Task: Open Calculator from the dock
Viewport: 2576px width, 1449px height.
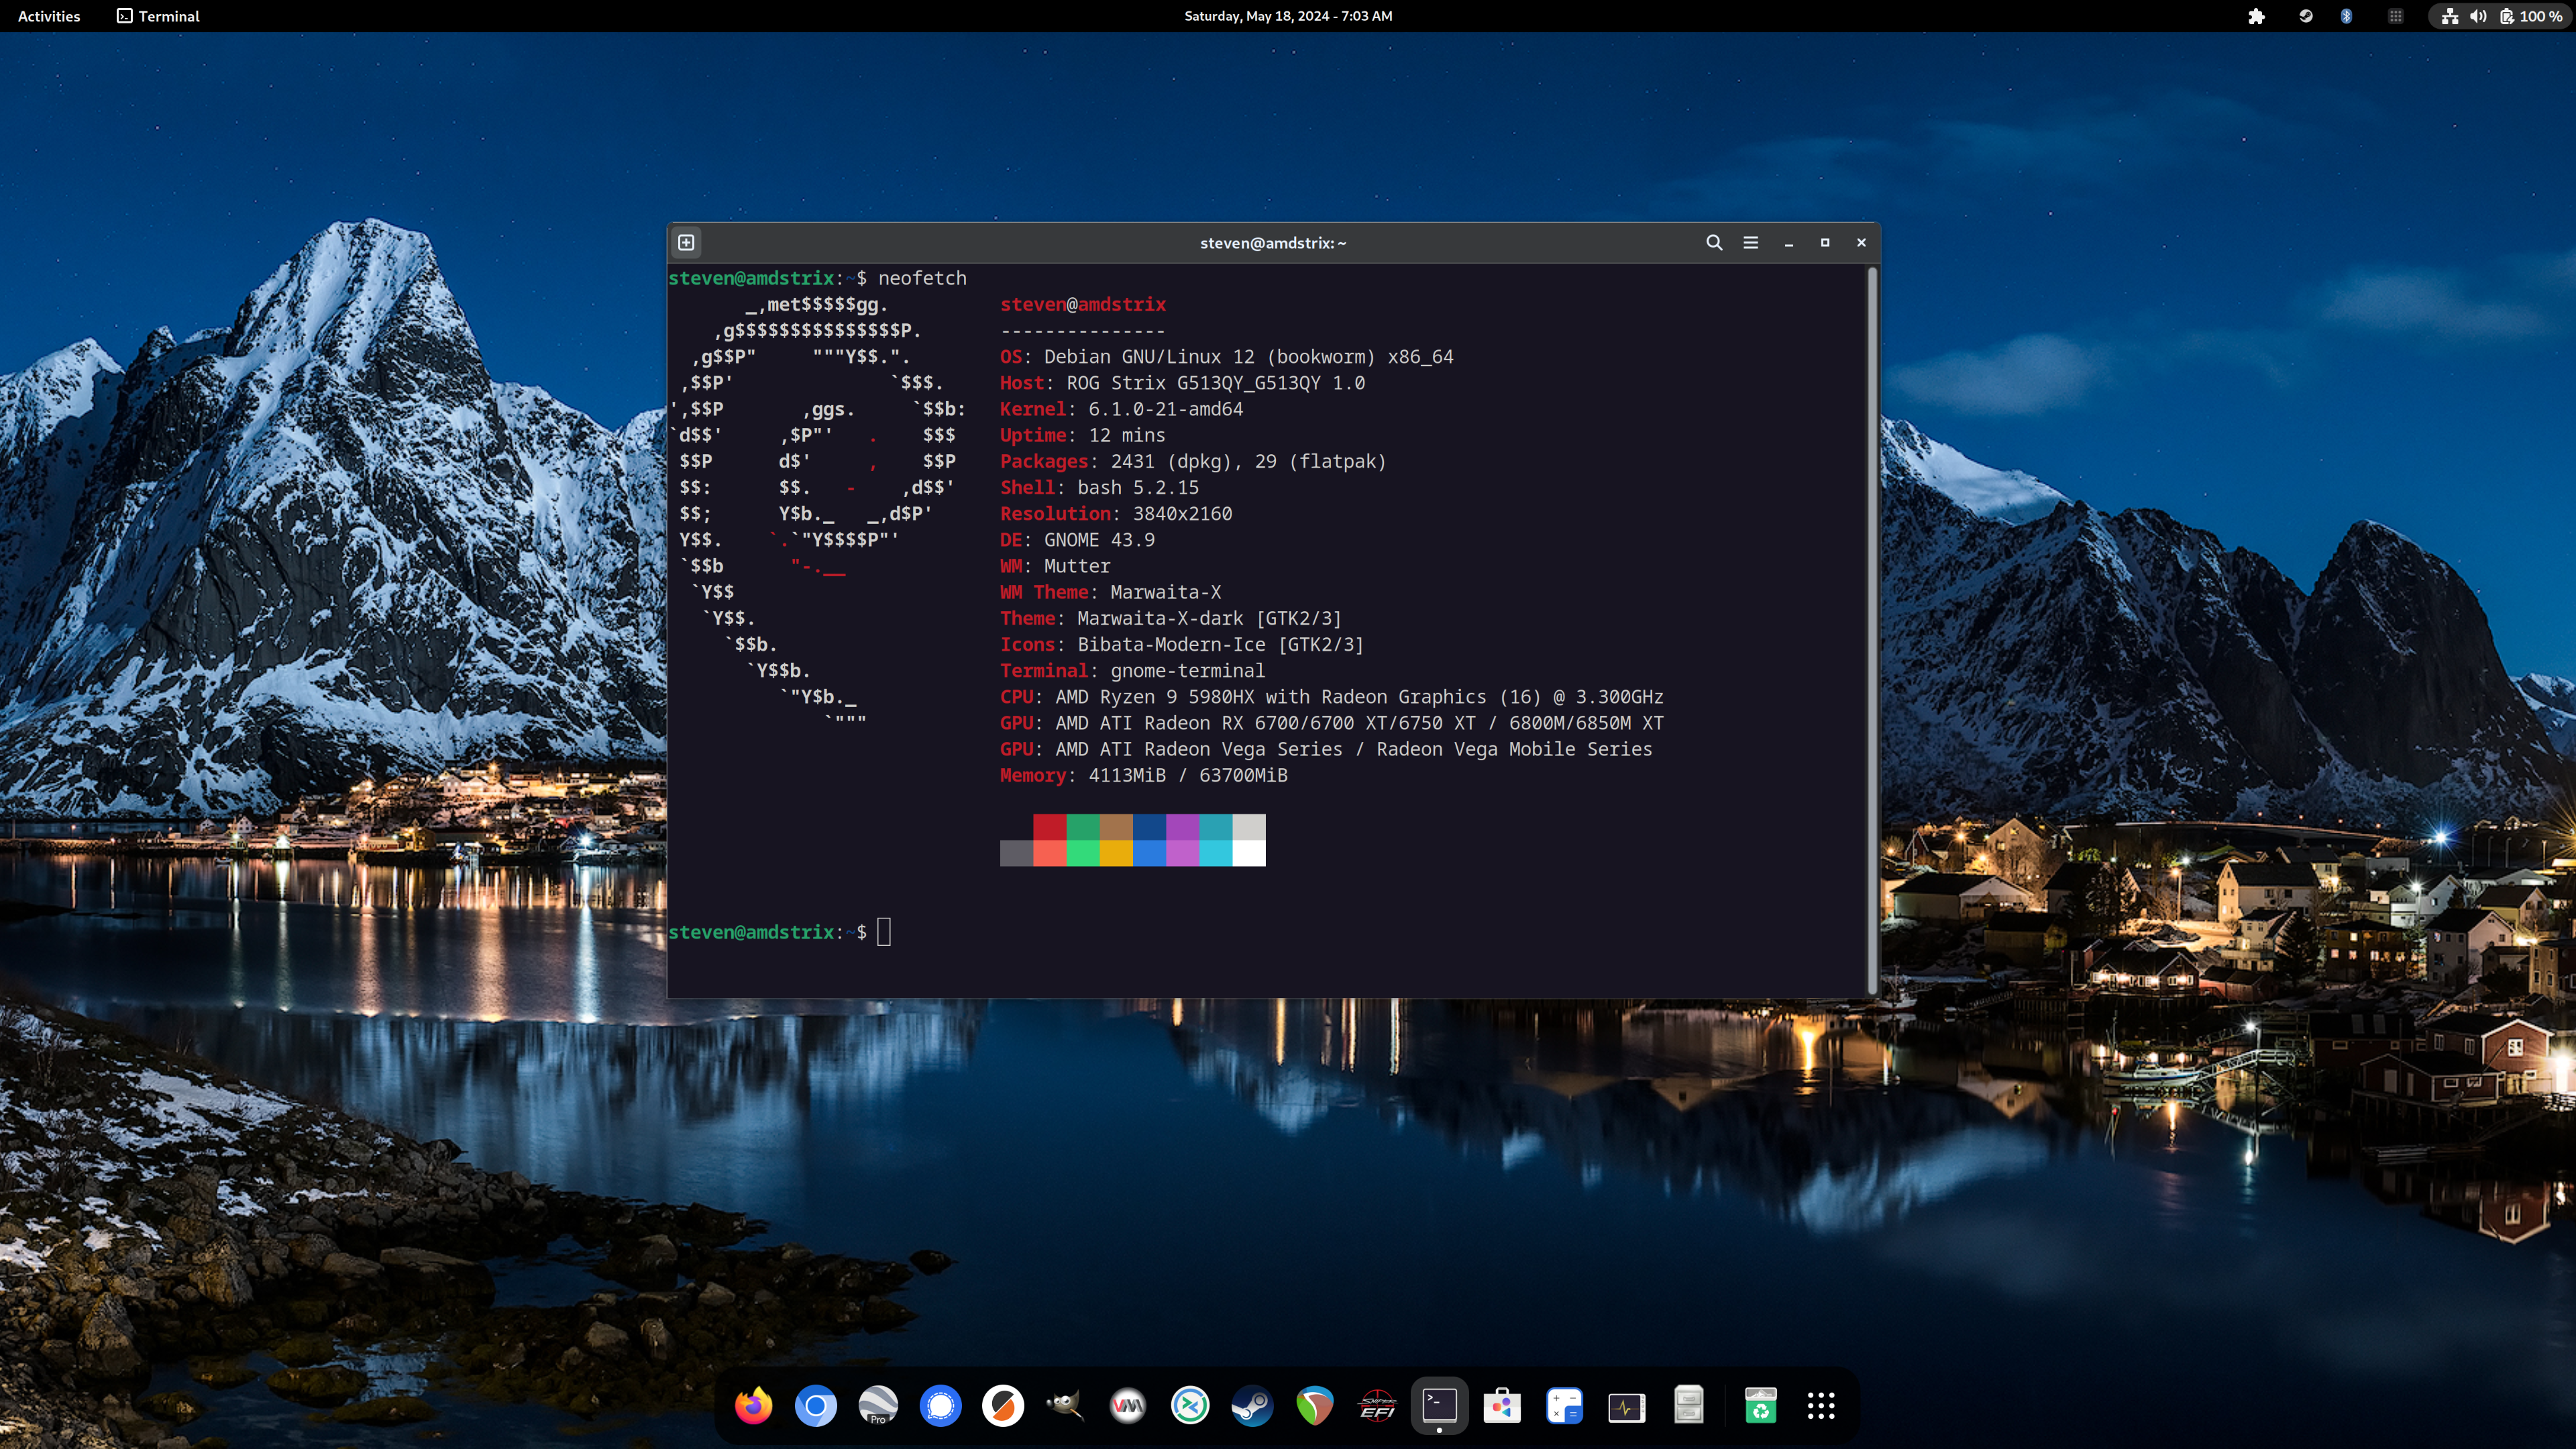Action: pos(1564,1405)
